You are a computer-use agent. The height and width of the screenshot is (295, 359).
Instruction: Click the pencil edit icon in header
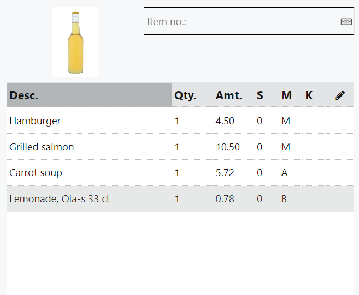pyautogui.click(x=340, y=95)
